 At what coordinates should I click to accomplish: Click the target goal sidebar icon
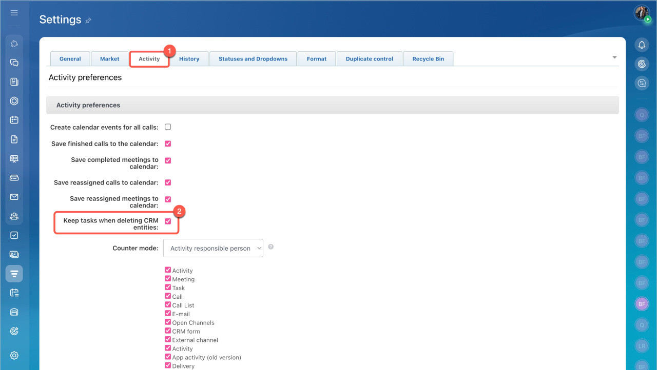(x=14, y=331)
